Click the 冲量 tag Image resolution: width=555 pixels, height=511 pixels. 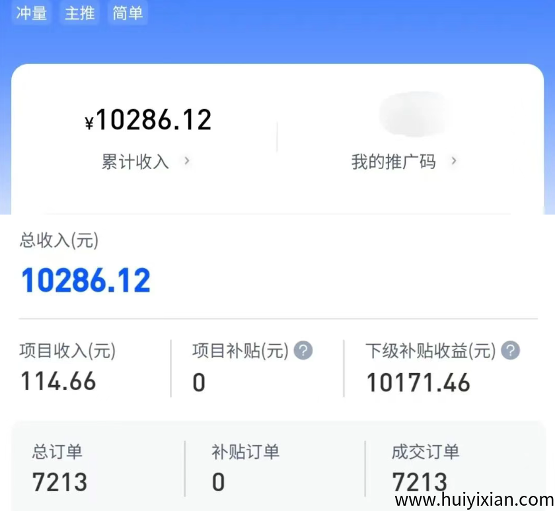[31, 13]
